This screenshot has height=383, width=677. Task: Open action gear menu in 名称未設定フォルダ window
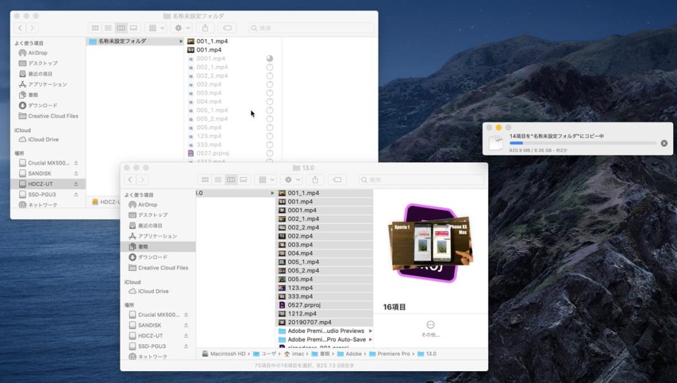(181, 28)
